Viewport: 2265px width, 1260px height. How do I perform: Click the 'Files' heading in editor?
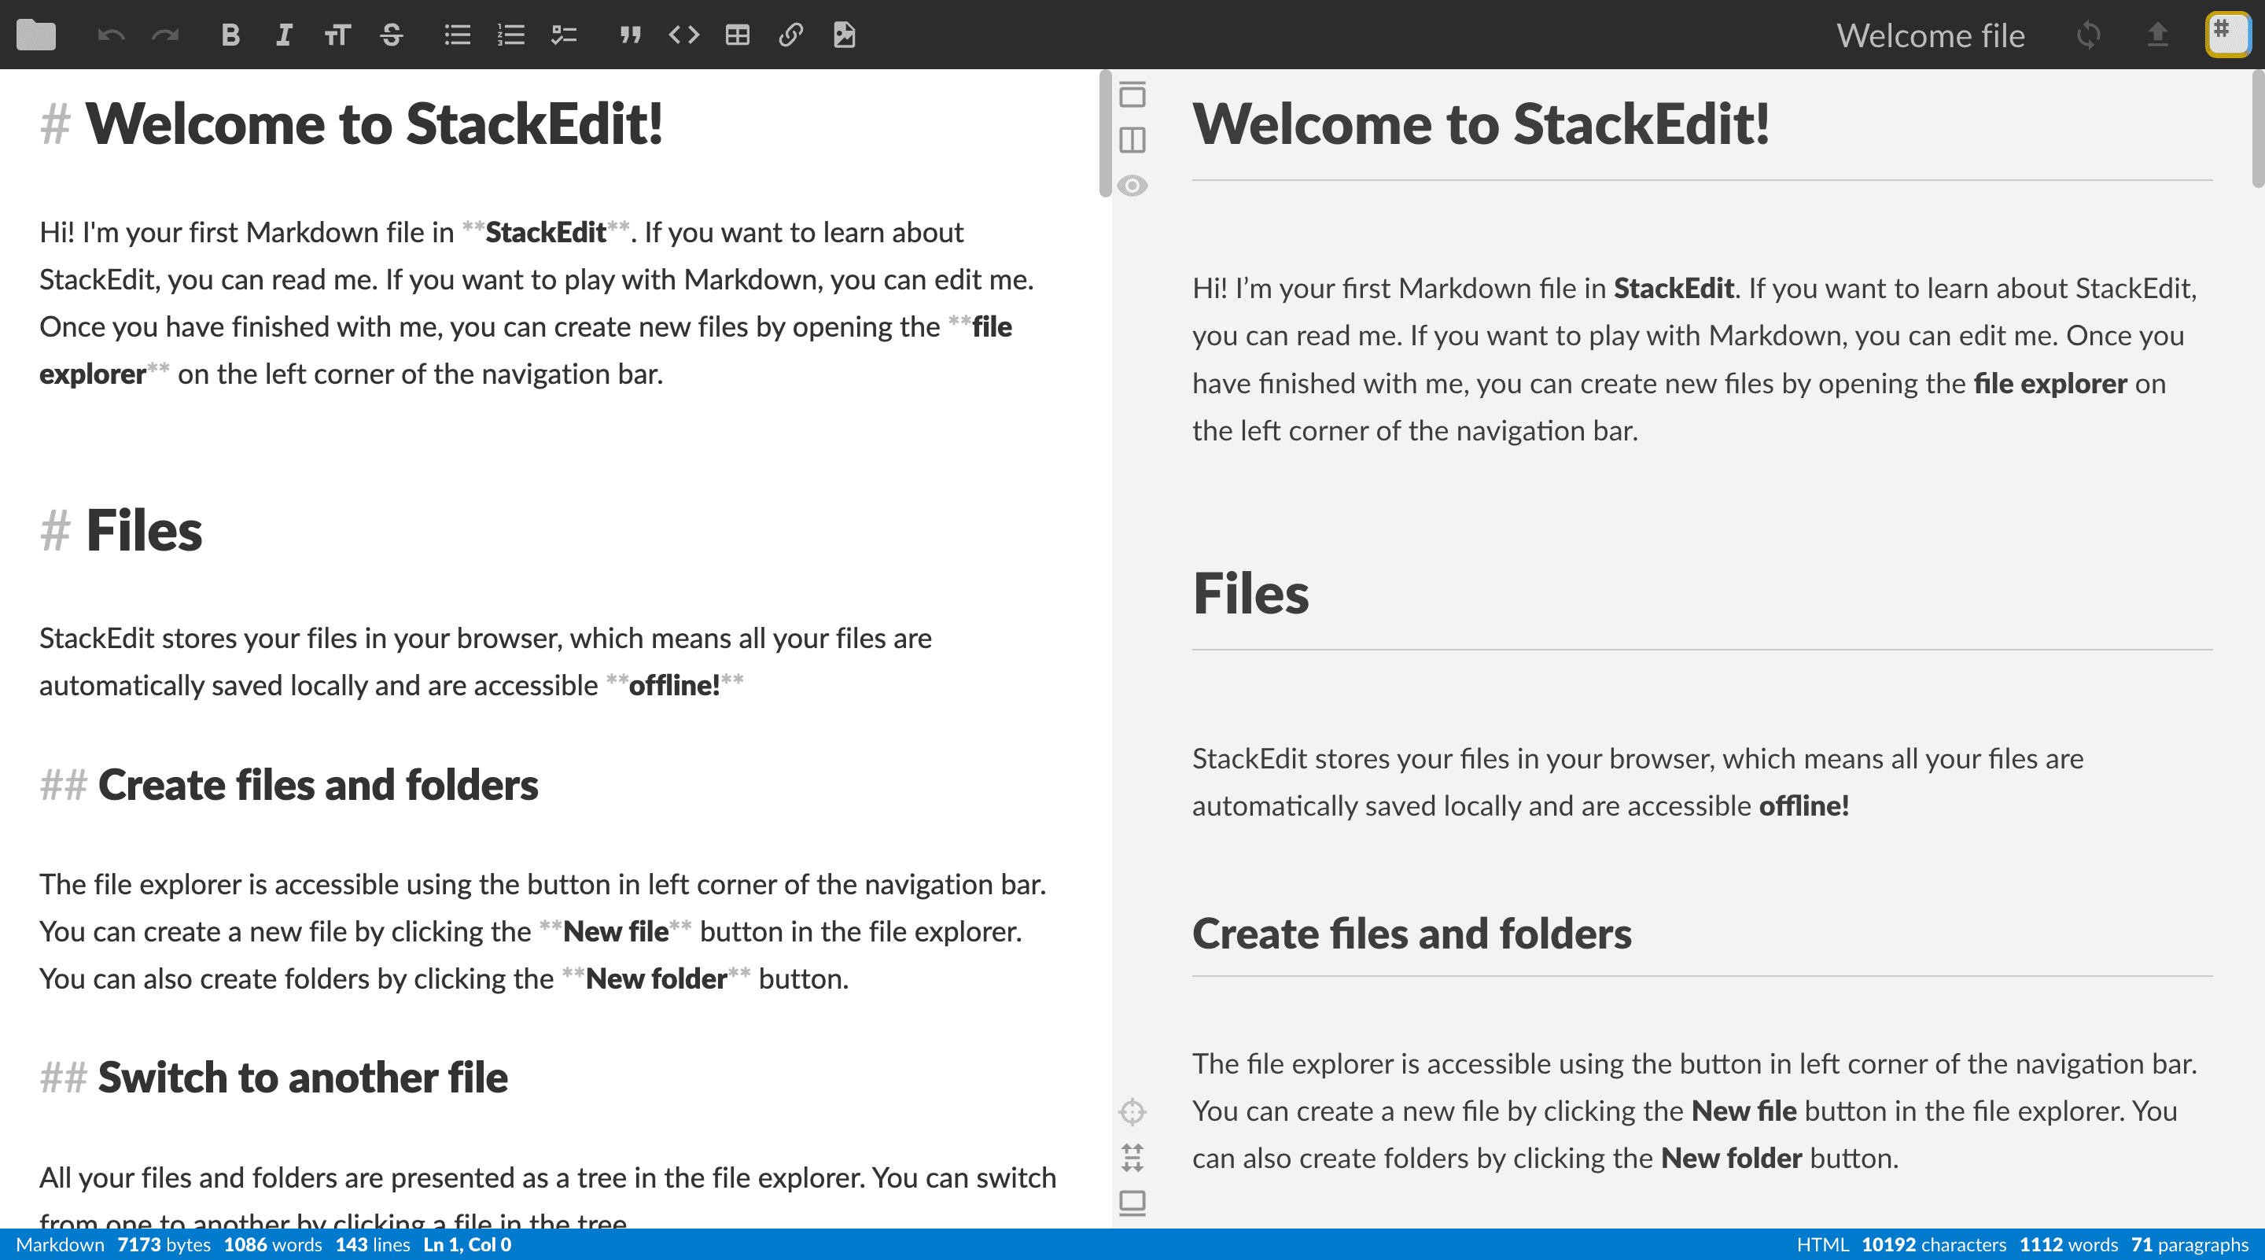click(x=143, y=530)
